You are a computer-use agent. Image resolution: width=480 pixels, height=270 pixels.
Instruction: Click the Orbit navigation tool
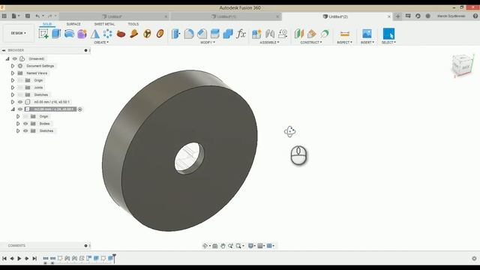point(205,246)
